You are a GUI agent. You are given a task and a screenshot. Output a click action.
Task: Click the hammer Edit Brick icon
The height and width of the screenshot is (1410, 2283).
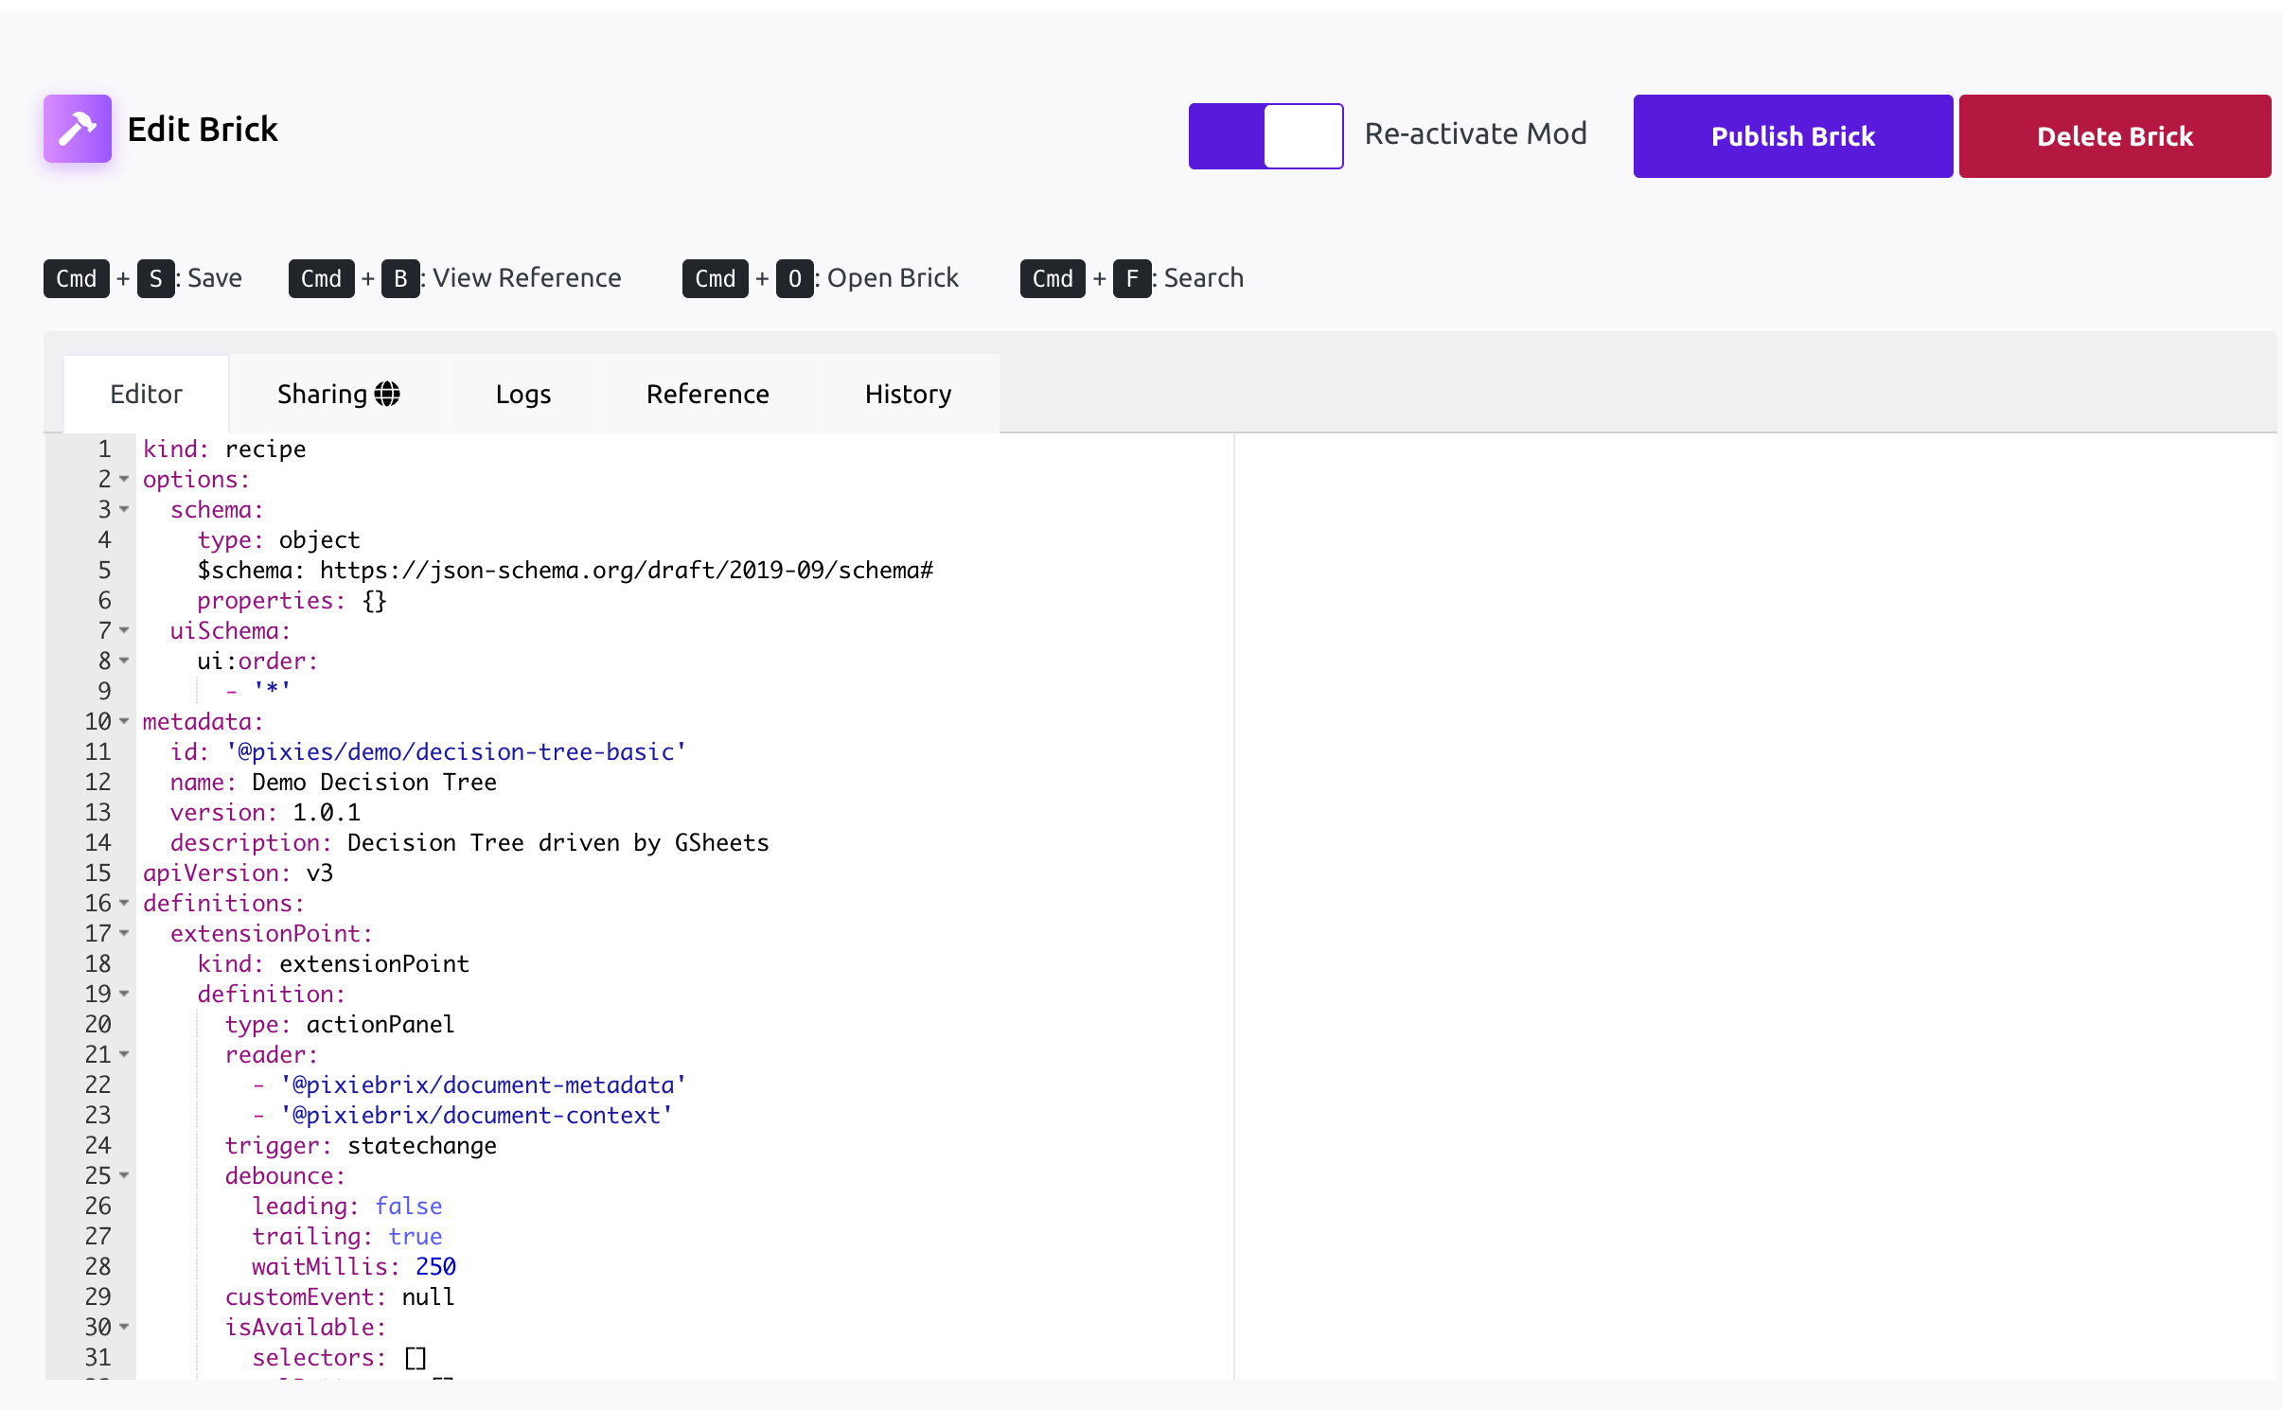tap(78, 129)
